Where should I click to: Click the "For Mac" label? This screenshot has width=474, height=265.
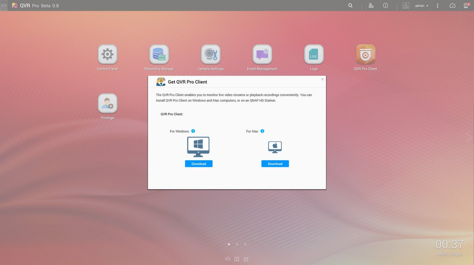(x=252, y=131)
